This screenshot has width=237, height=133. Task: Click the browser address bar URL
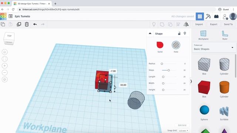coord(51,9)
